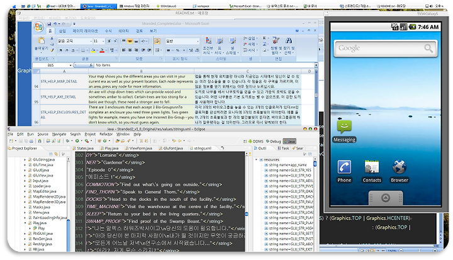453x260 pixels.
Task: Click Excel text orientation icon
Action: [144, 41]
